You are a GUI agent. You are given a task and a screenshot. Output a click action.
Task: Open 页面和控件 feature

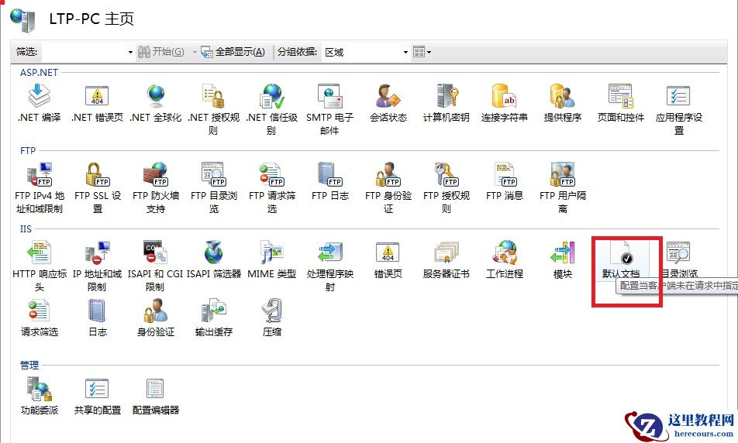pos(620,103)
